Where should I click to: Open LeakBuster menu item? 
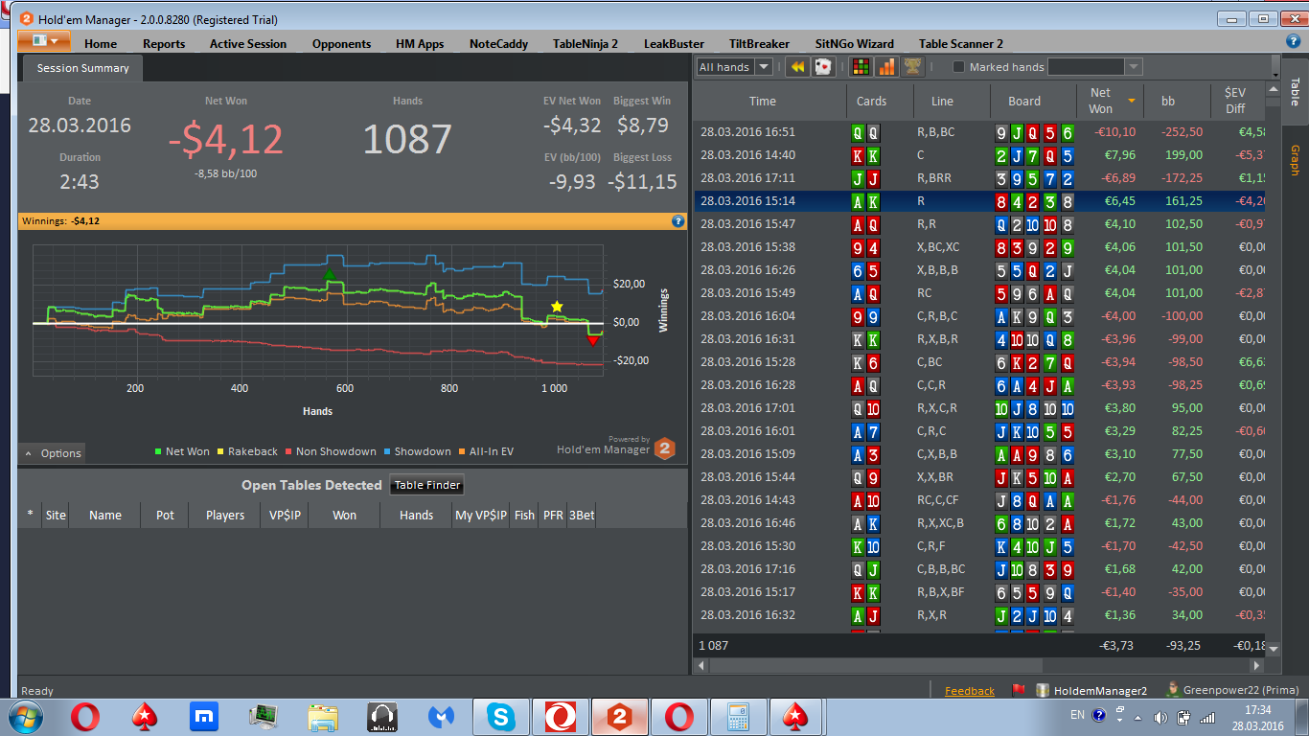click(x=674, y=43)
